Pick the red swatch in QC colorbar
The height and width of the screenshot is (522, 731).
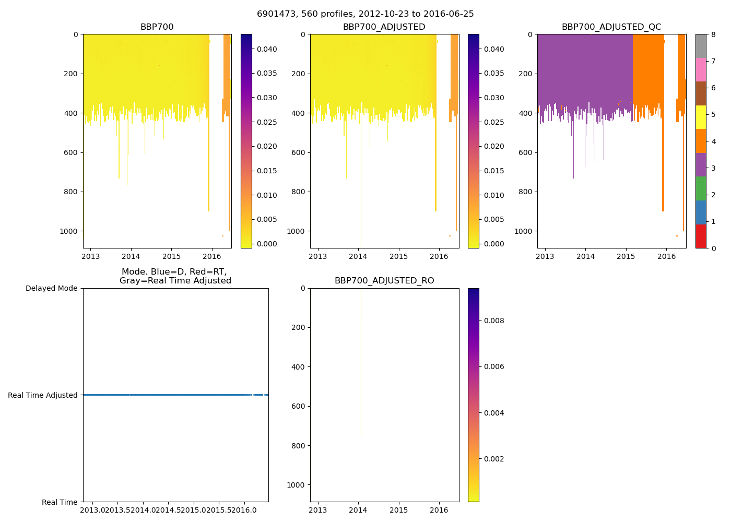[701, 236]
